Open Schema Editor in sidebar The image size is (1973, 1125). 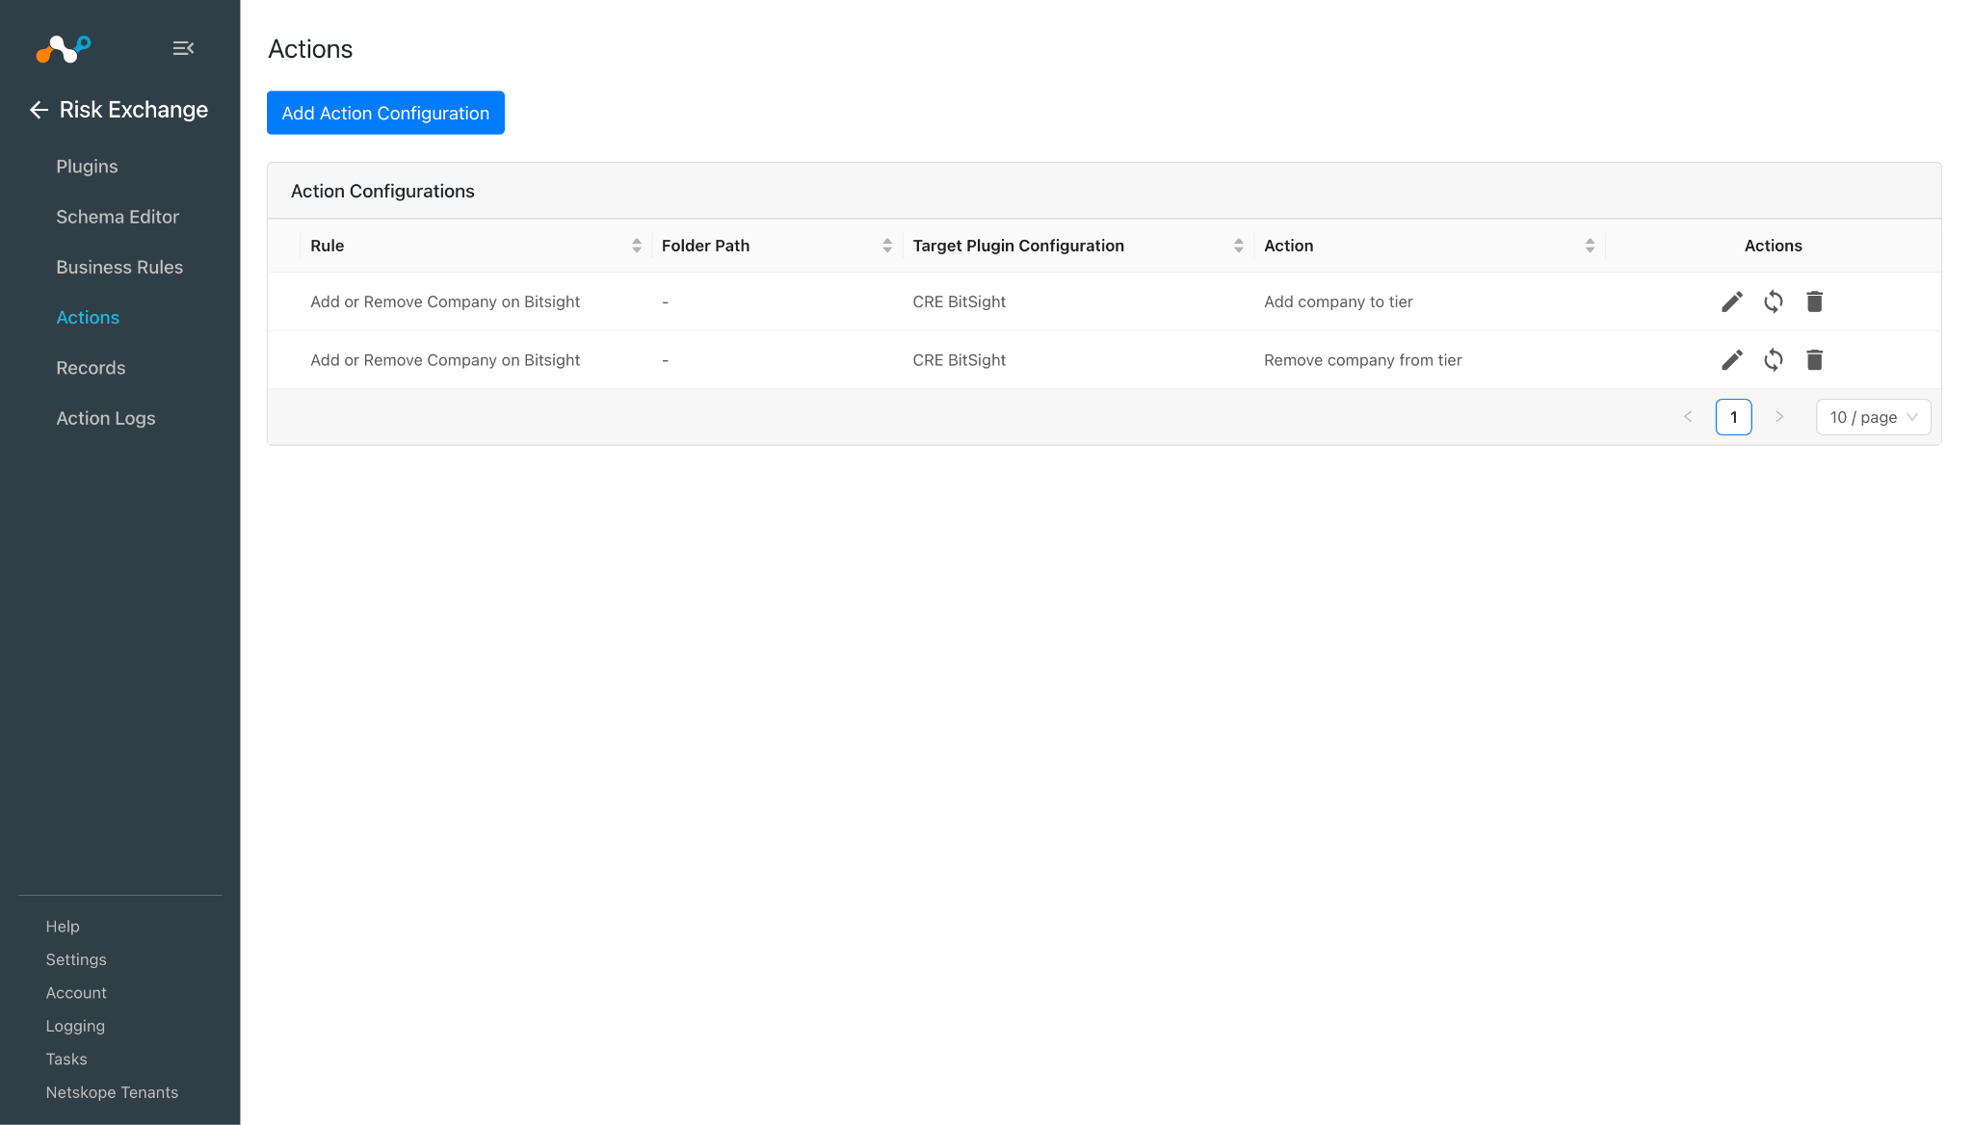pyautogui.click(x=118, y=217)
